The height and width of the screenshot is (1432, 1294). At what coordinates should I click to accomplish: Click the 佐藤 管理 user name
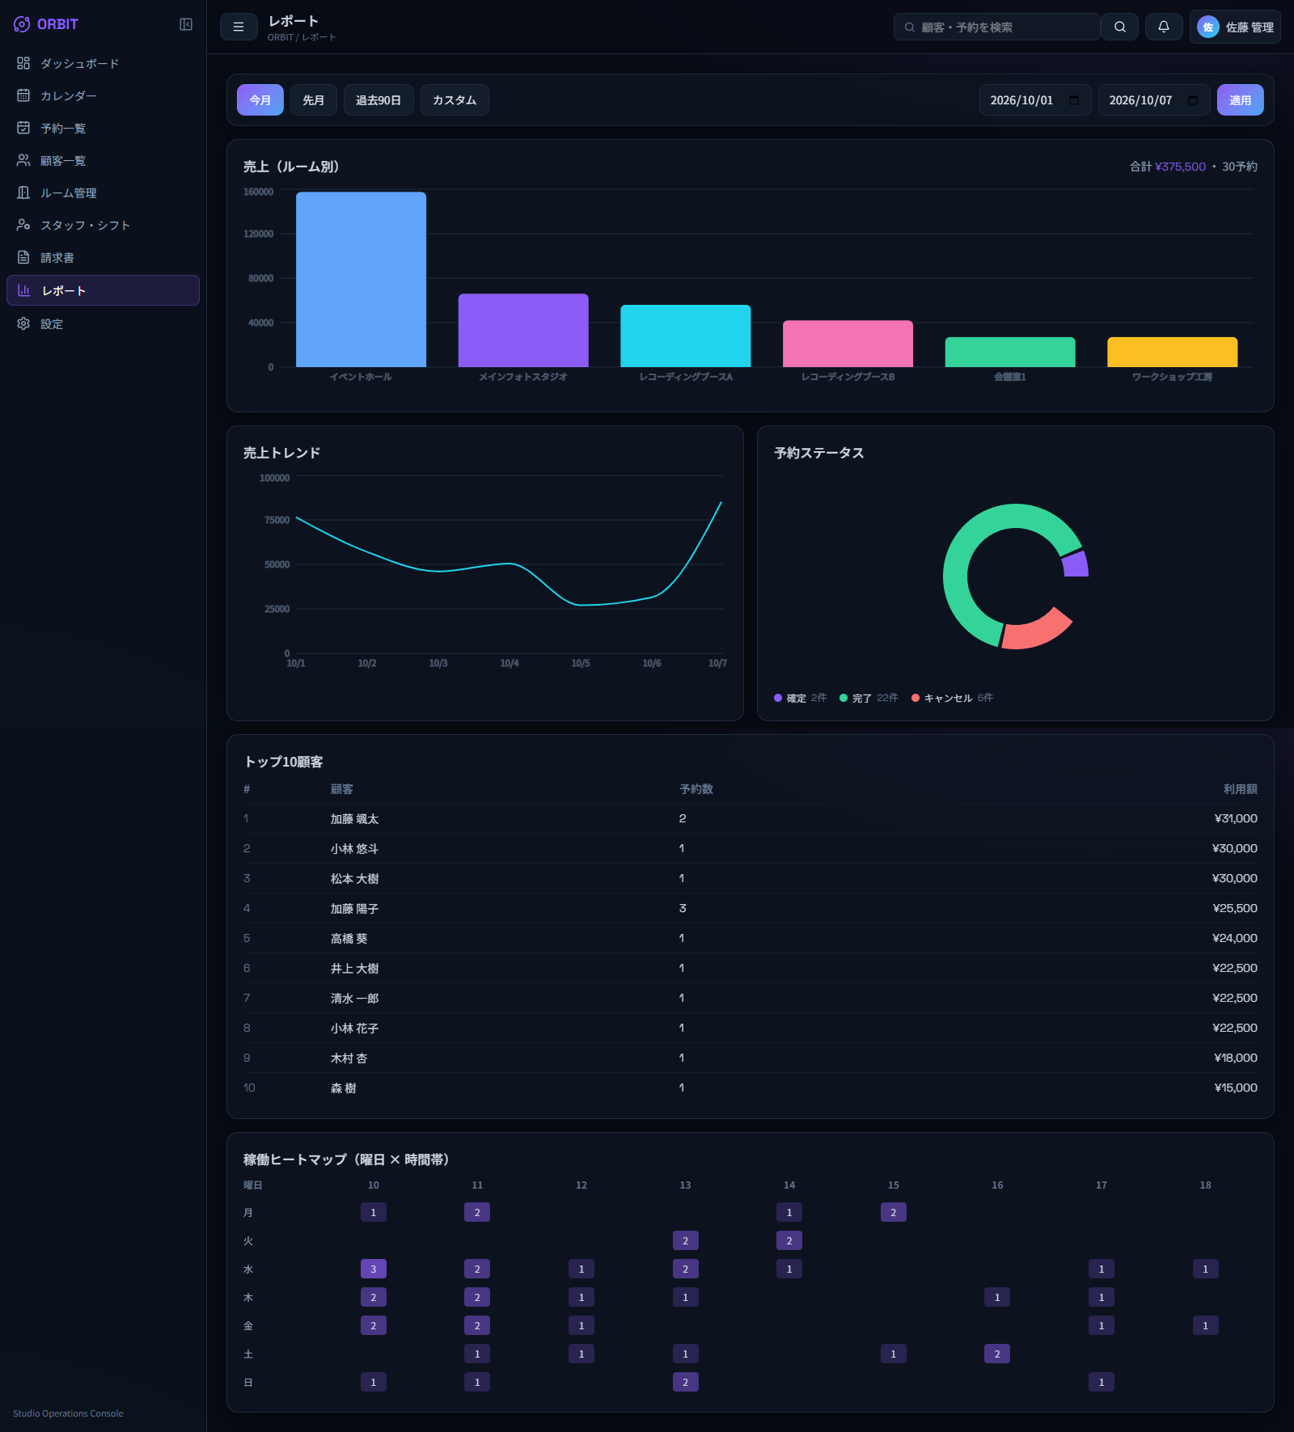click(1250, 27)
